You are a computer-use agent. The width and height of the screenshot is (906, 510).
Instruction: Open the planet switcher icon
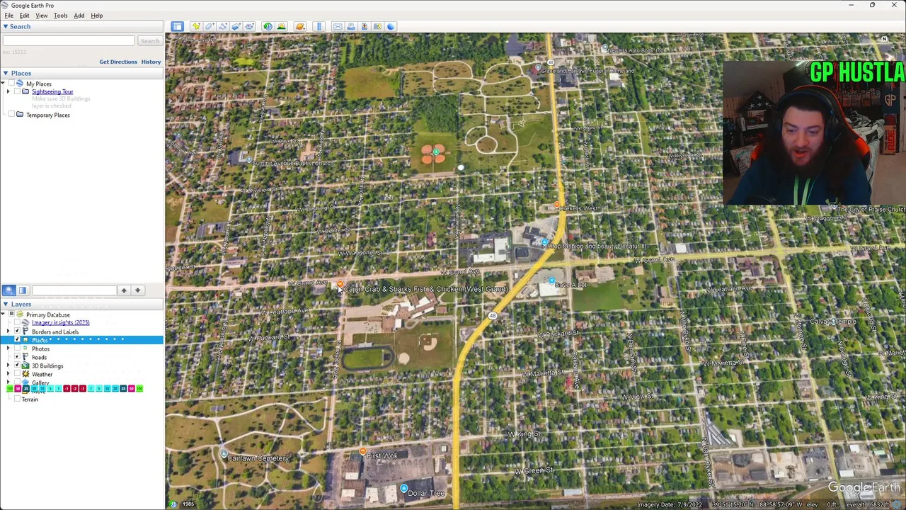click(300, 26)
